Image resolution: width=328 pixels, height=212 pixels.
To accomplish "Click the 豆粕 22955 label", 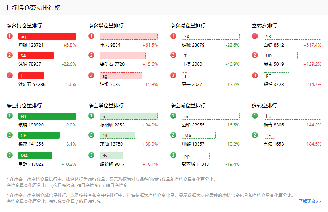I will click(x=193, y=125).
